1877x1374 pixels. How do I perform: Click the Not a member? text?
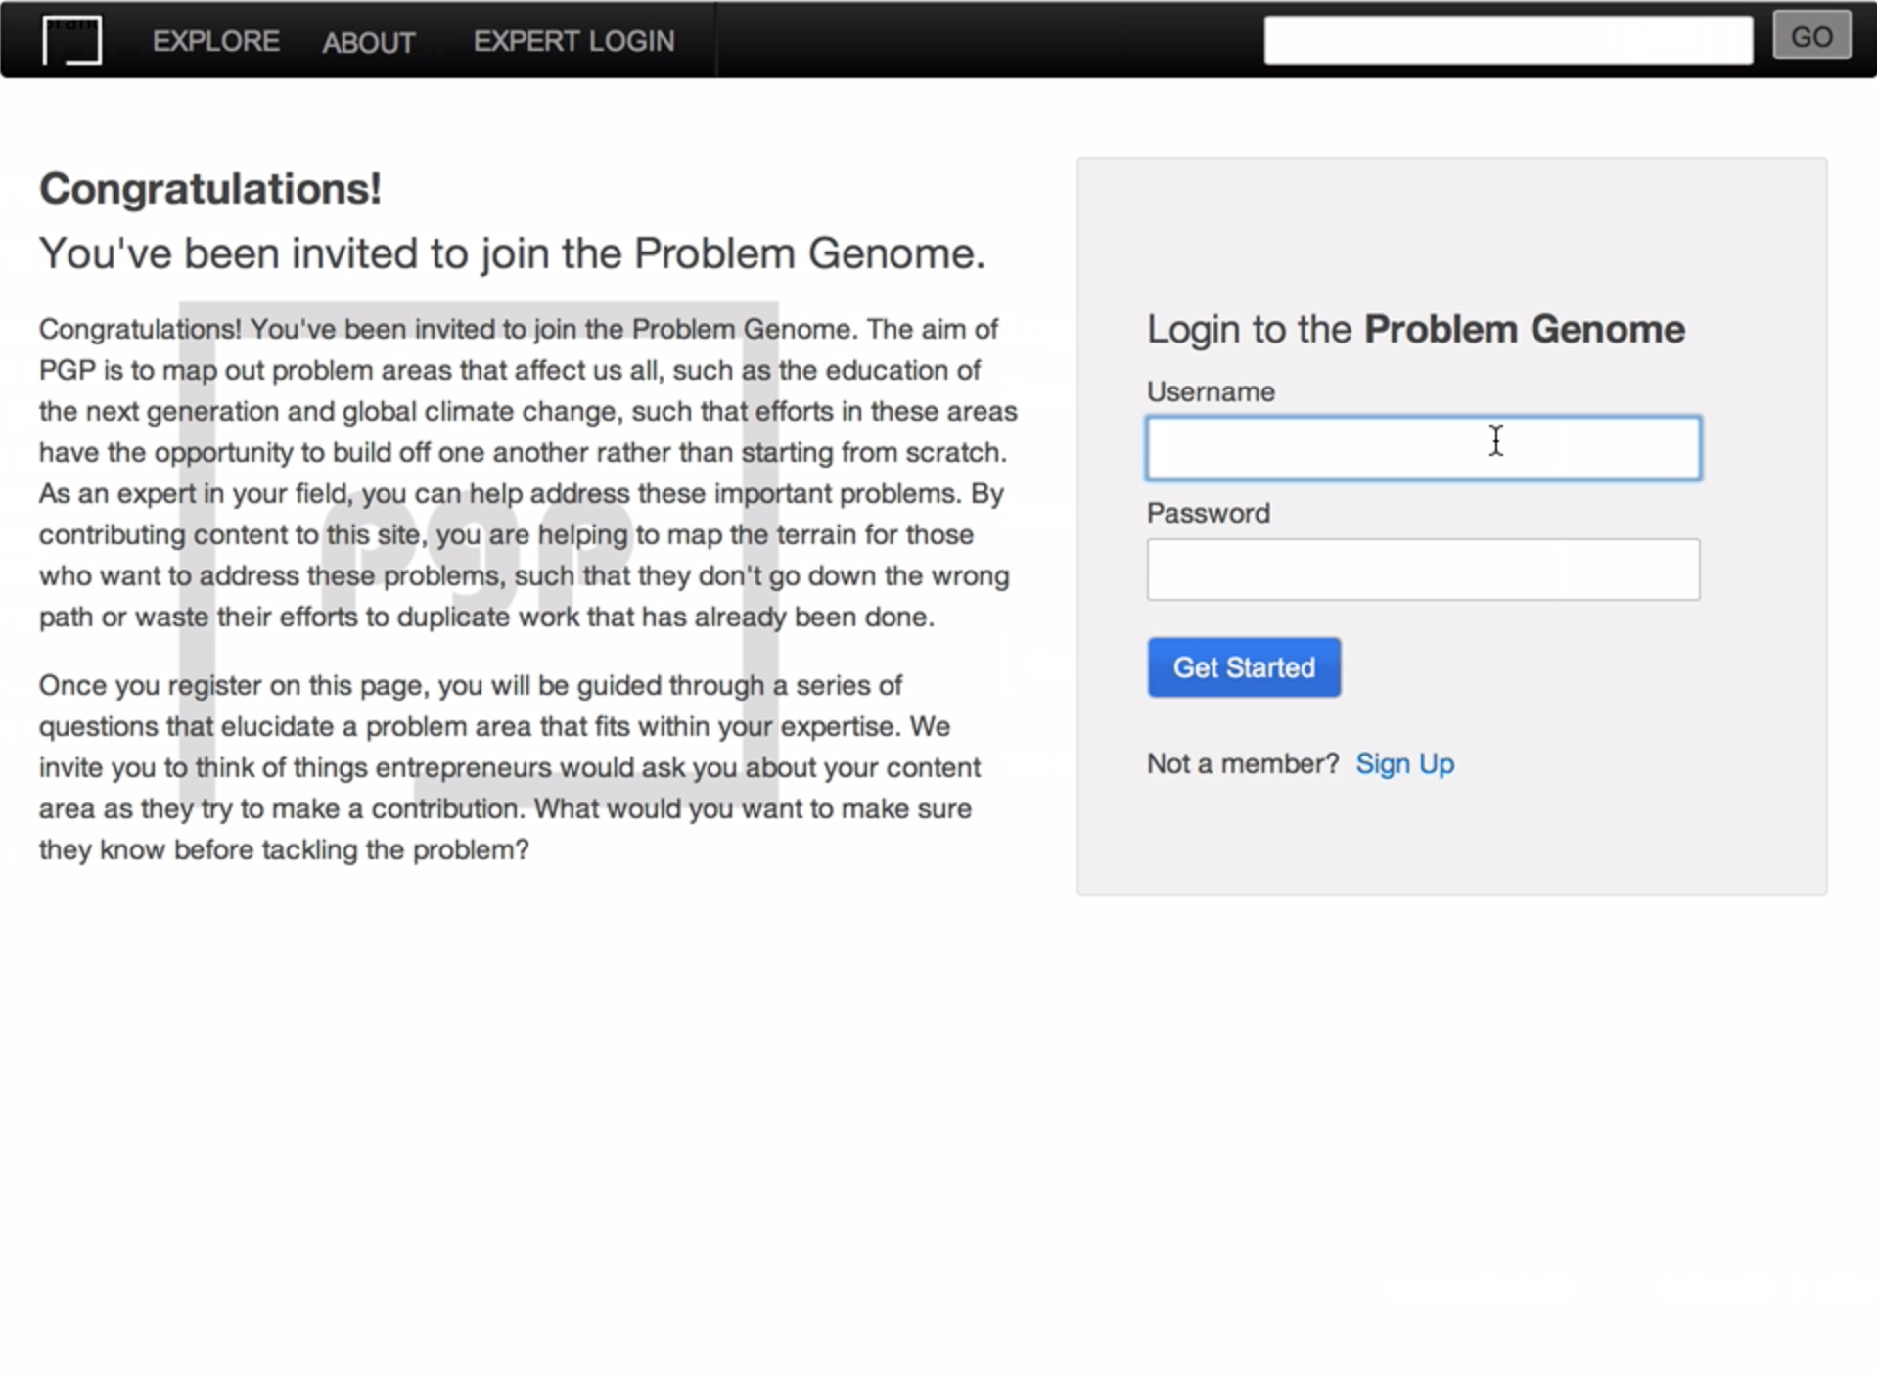pos(1241,763)
